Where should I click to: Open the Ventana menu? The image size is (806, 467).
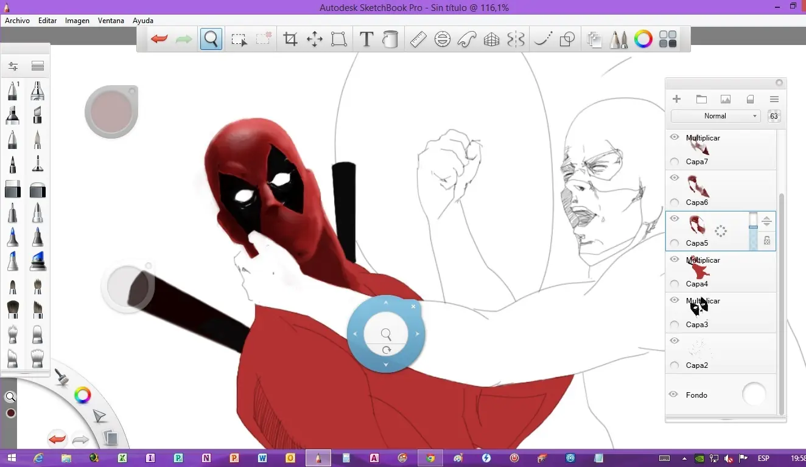(111, 21)
